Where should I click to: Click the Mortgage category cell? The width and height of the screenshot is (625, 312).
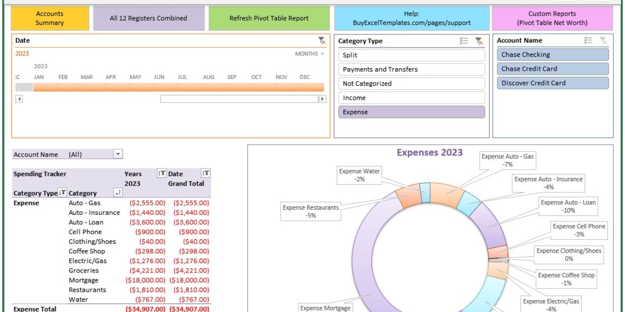click(83, 280)
